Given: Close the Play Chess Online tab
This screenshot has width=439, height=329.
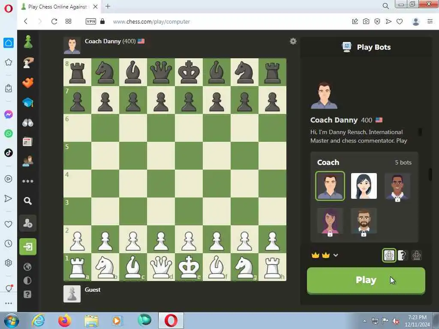Looking at the screenshot, I should pyautogui.click(x=95, y=7).
